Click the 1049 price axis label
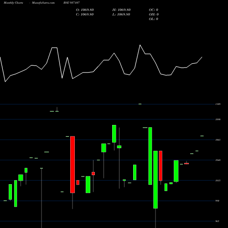The width and height of the screenshot is (228, 228). [218, 160]
